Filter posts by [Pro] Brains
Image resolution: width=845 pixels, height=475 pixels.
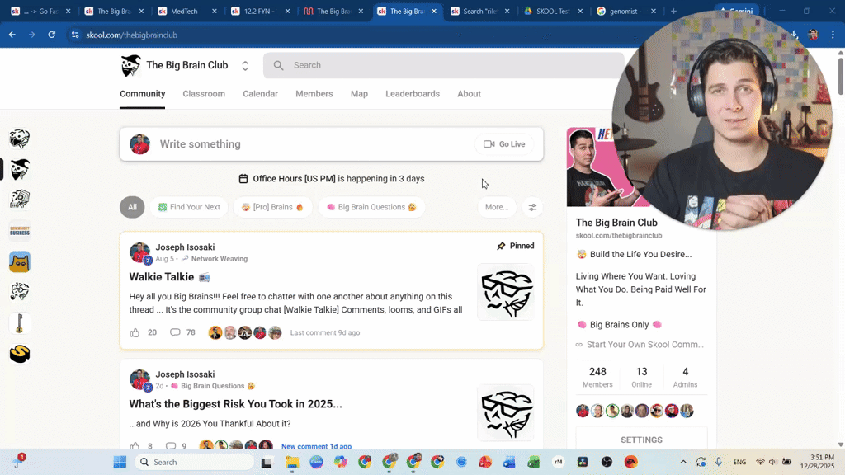pyautogui.click(x=272, y=207)
